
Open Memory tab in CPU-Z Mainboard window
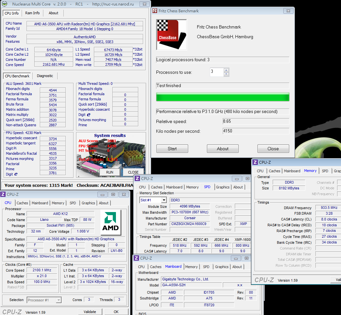191,267
